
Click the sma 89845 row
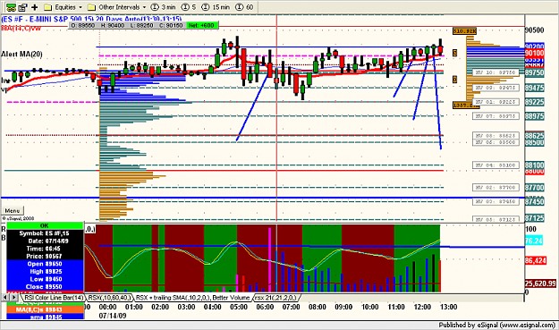(x=45, y=317)
